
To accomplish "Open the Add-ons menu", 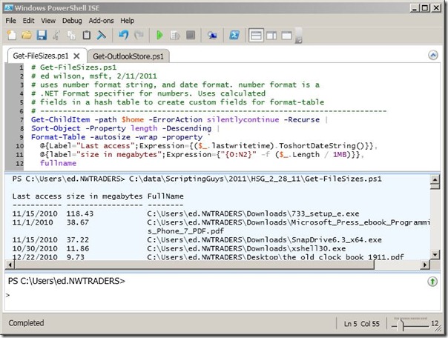I will coord(101,21).
